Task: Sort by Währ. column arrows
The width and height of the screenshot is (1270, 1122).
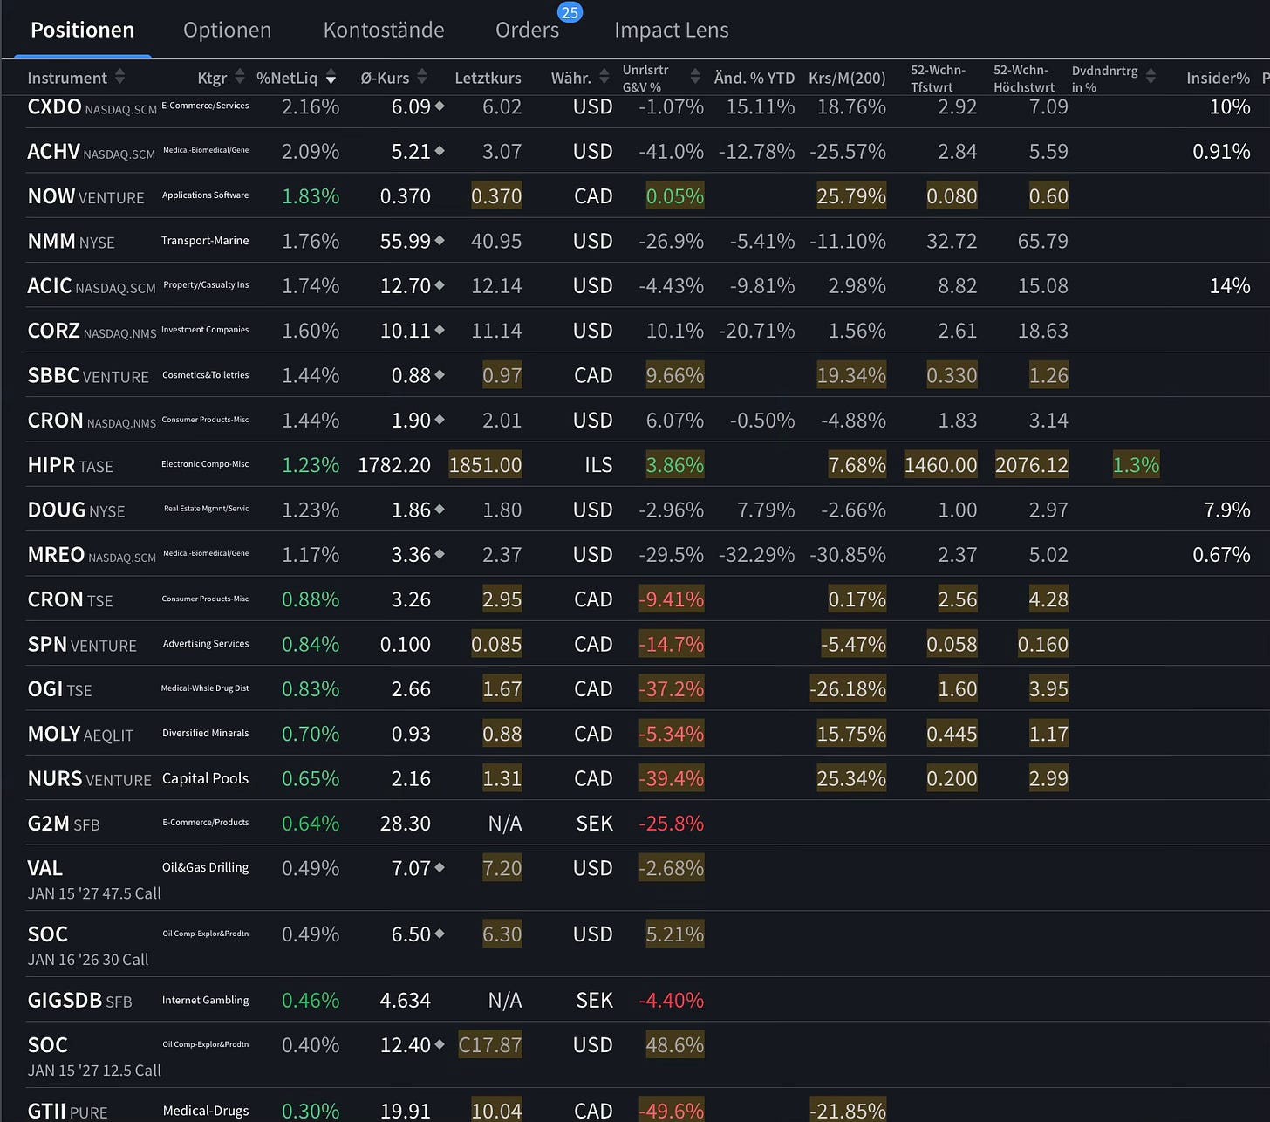Action: 604,77
